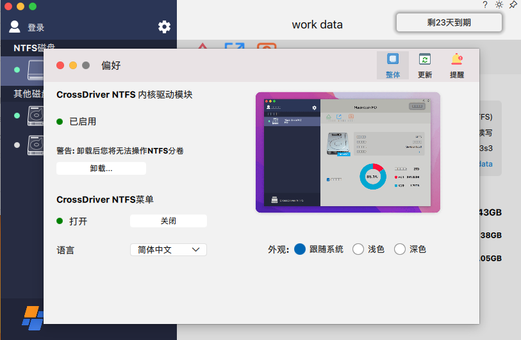Image resolution: width=521 pixels, height=340 pixels.
Task: Click the 卸载... uninstall button
Action: (x=101, y=168)
